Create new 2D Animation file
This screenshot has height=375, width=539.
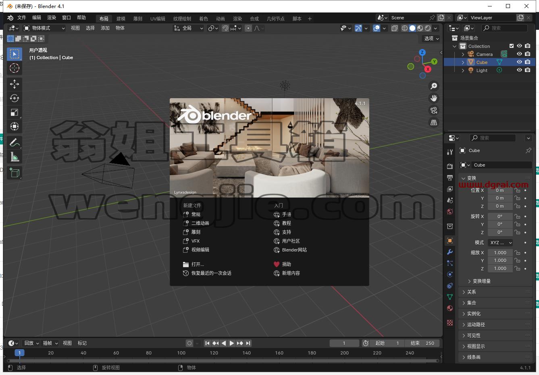pos(196,223)
